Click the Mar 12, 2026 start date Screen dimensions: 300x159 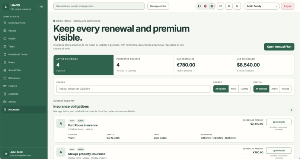[x=113, y=138]
